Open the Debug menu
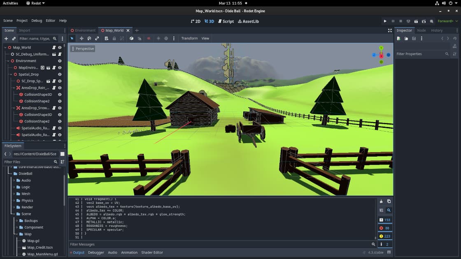 click(x=37, y=21)
